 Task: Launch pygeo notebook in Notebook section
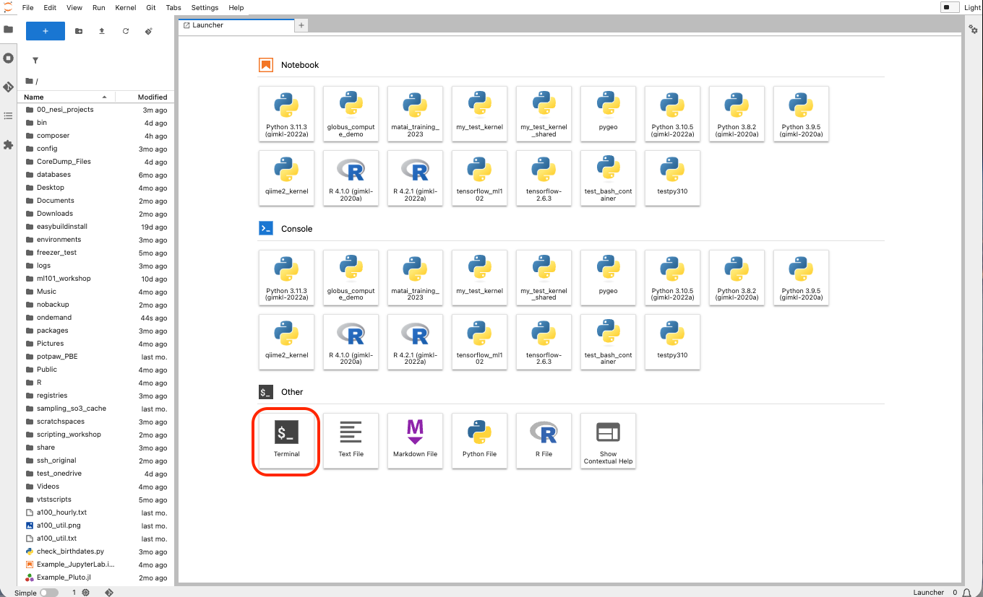609,114
